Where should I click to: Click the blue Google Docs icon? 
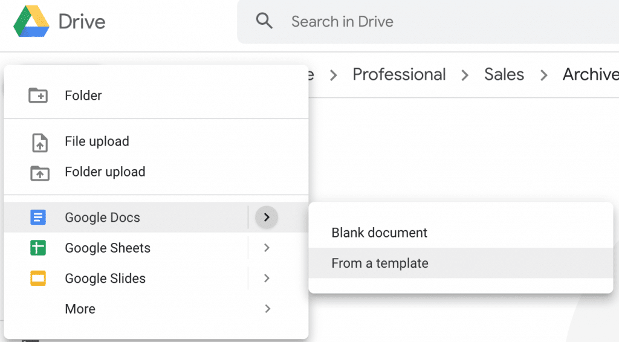coord(38,218)
